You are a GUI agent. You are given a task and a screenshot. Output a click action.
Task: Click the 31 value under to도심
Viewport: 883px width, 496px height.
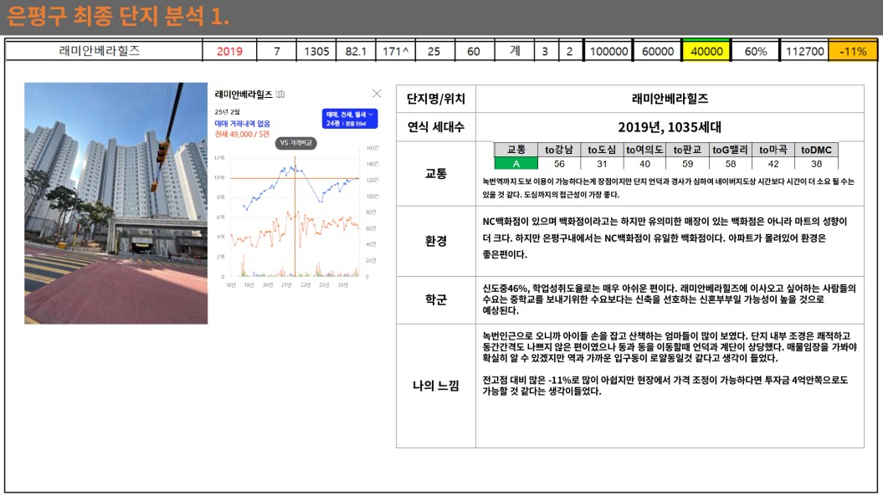602,164
